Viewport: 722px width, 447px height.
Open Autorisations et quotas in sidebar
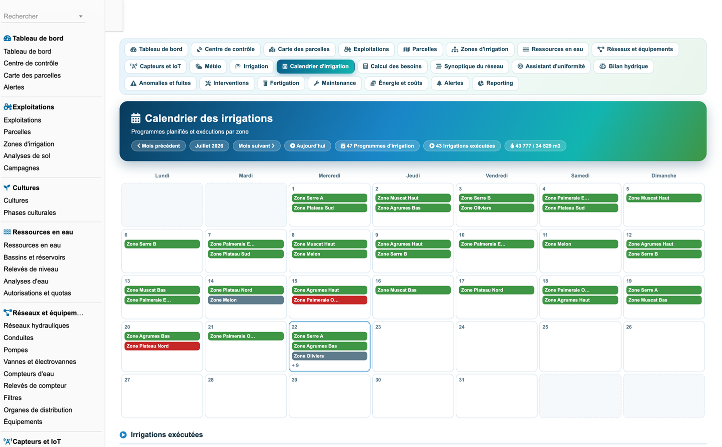click(37, 293)
